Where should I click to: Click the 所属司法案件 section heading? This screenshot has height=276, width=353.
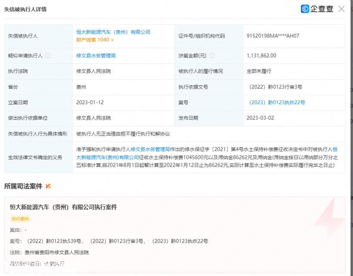click(x=23, y=186)
